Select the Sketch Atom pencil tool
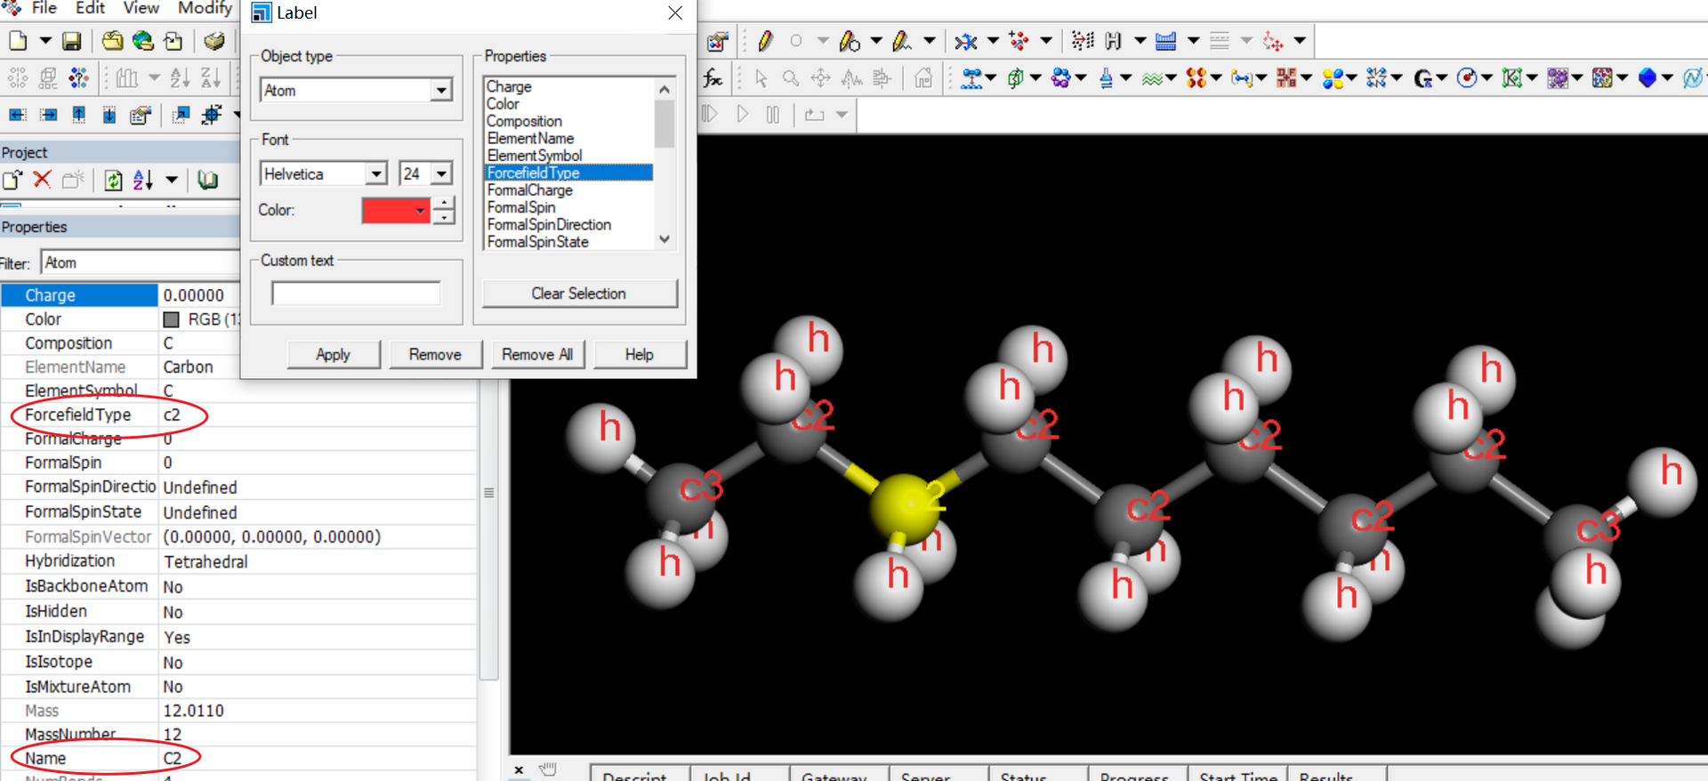 pyautogui.click(x=765, y=41)
